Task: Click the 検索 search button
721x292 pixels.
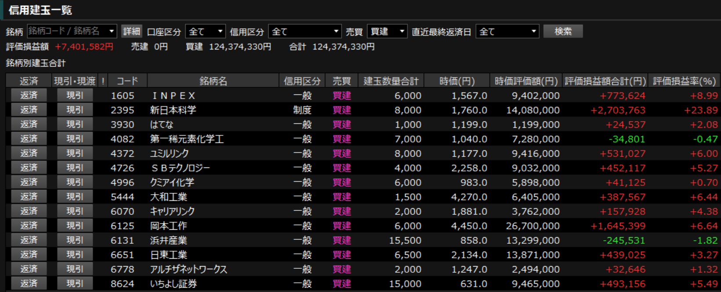Action: coord(563,32)
